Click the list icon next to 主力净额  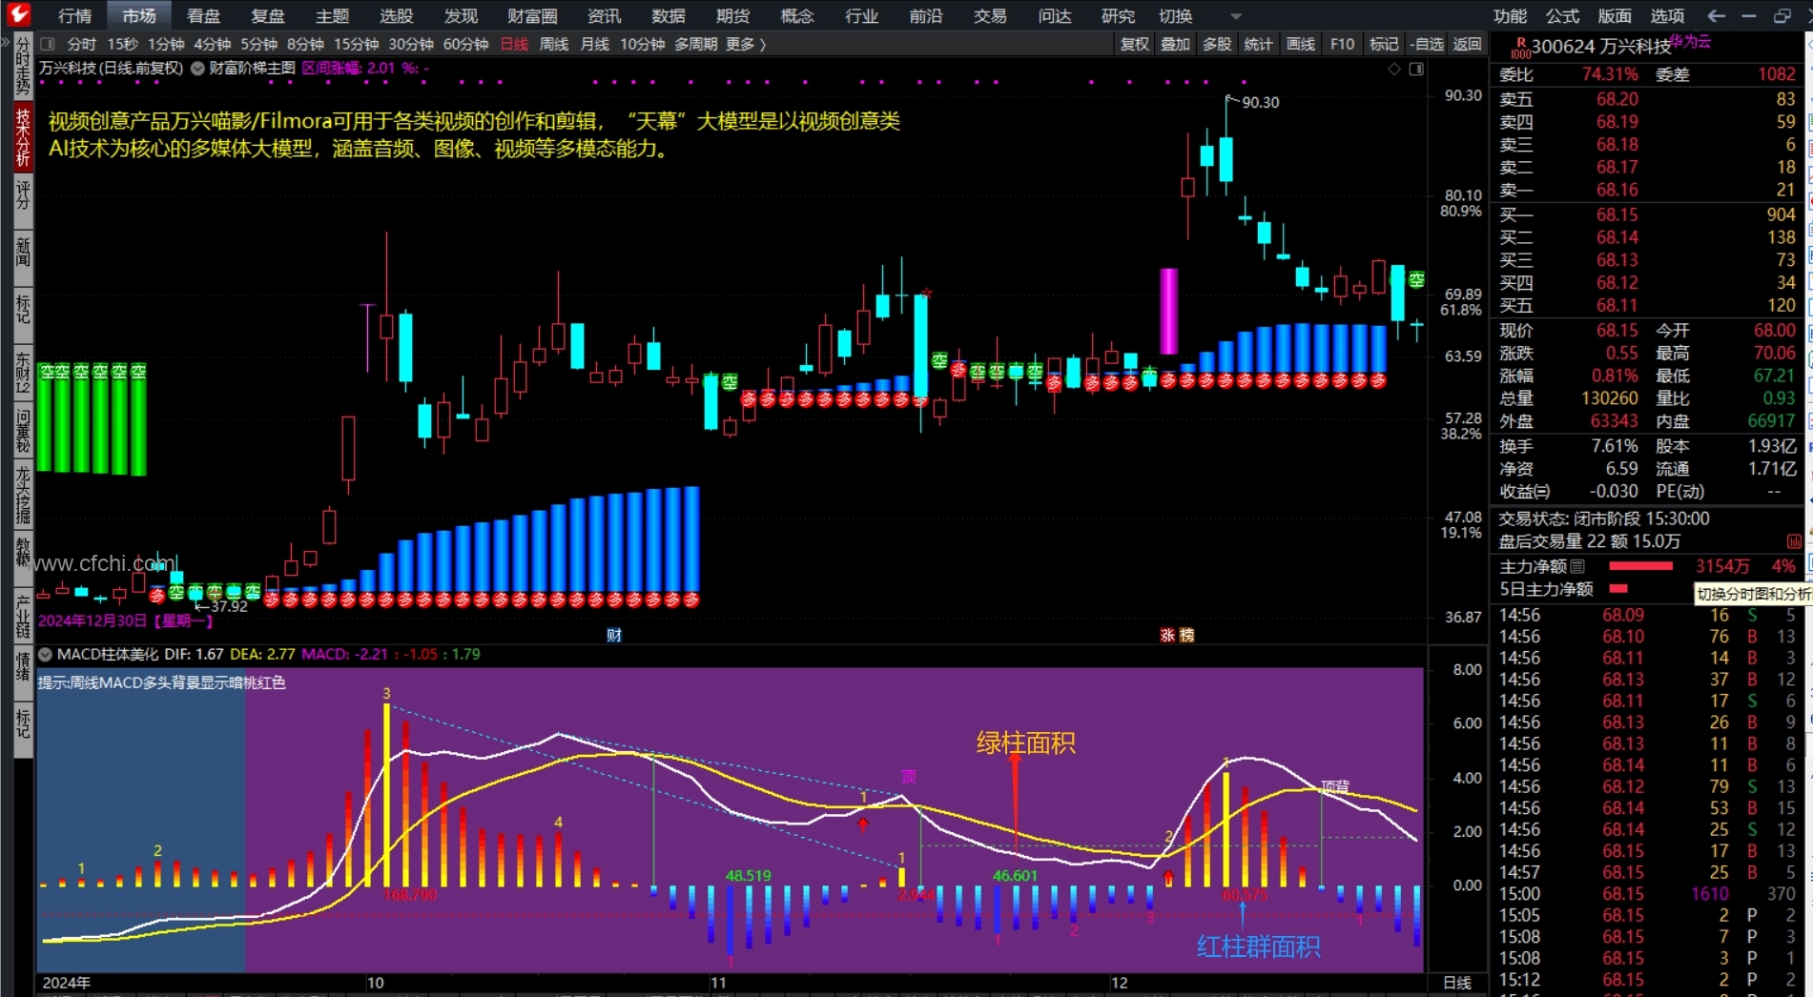point(1577,566)
